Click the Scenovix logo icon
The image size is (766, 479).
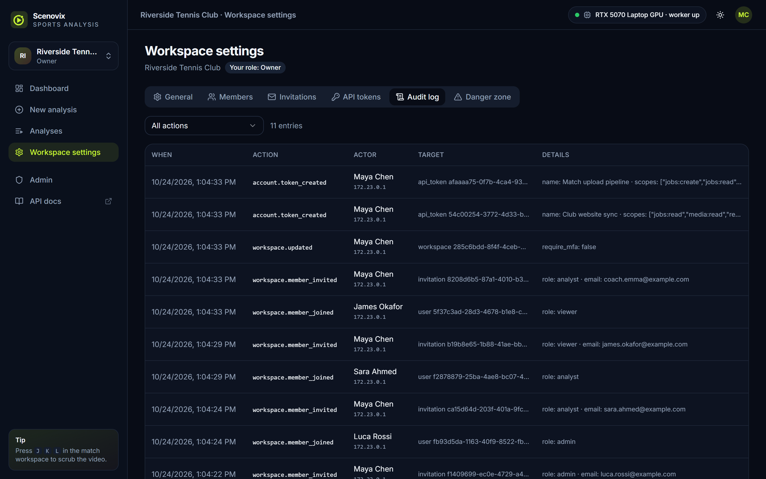[19, 20]
